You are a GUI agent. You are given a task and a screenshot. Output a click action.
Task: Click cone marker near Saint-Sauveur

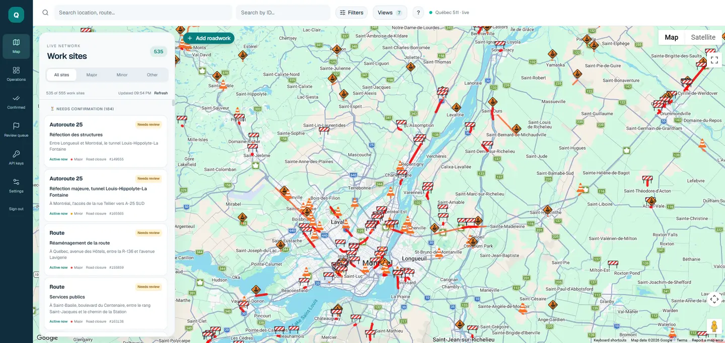[237, 111]
